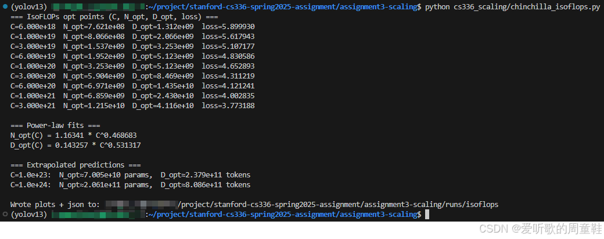Click the loss=3.773188 value
Screen dimensions: 604x239
[x=228, y=106]
